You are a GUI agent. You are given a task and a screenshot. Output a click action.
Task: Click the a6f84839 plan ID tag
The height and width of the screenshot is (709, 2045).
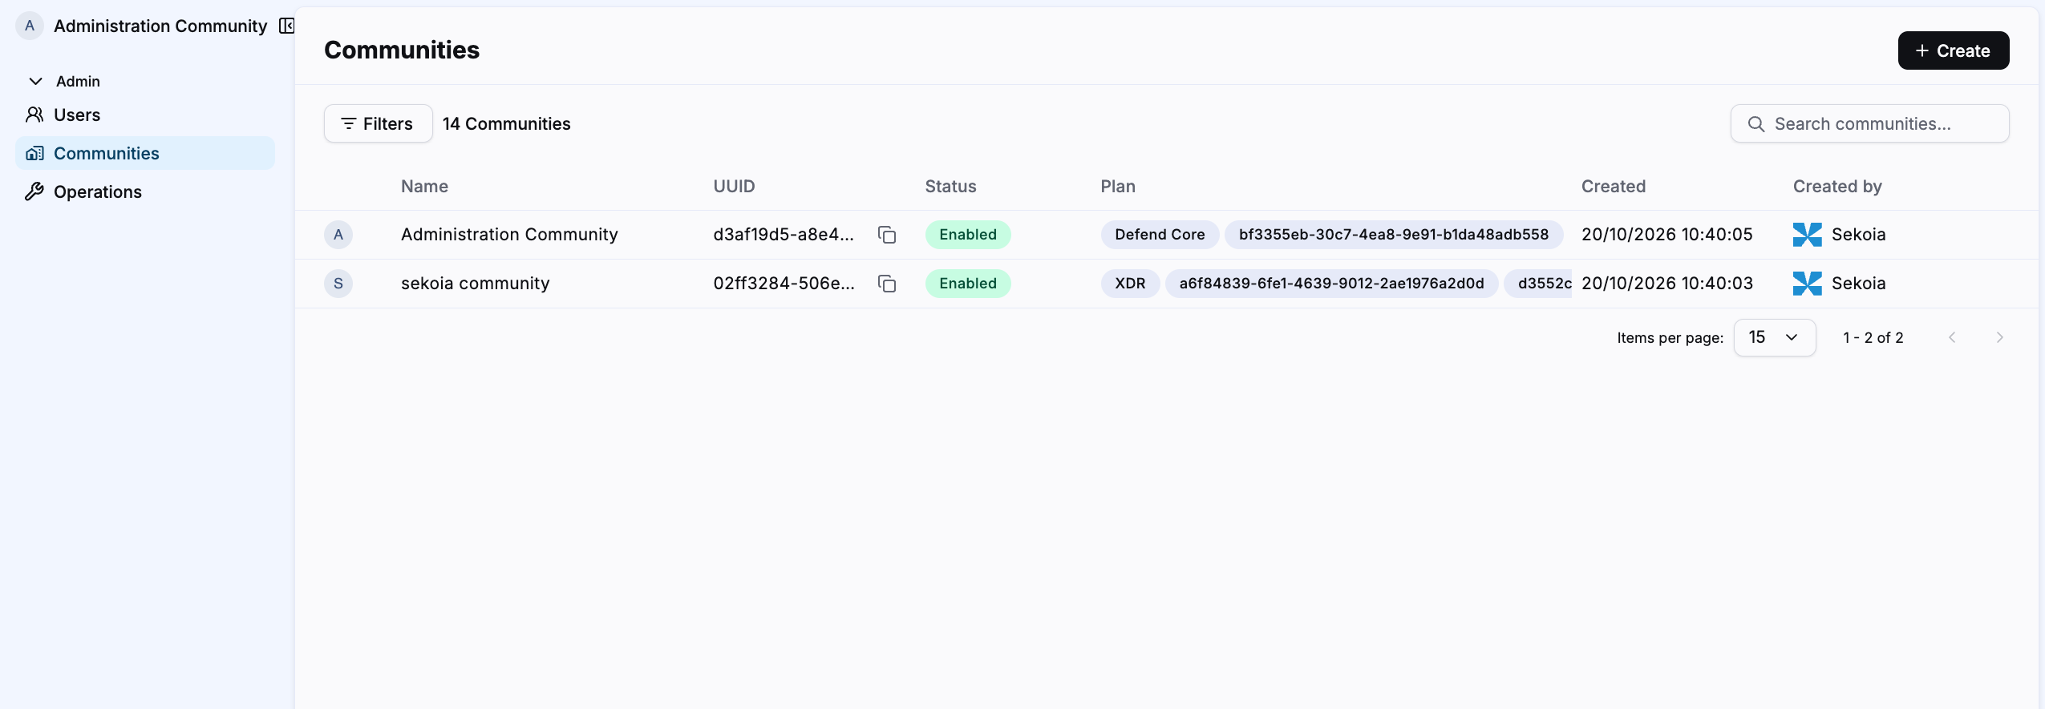tap(1331, 284)
